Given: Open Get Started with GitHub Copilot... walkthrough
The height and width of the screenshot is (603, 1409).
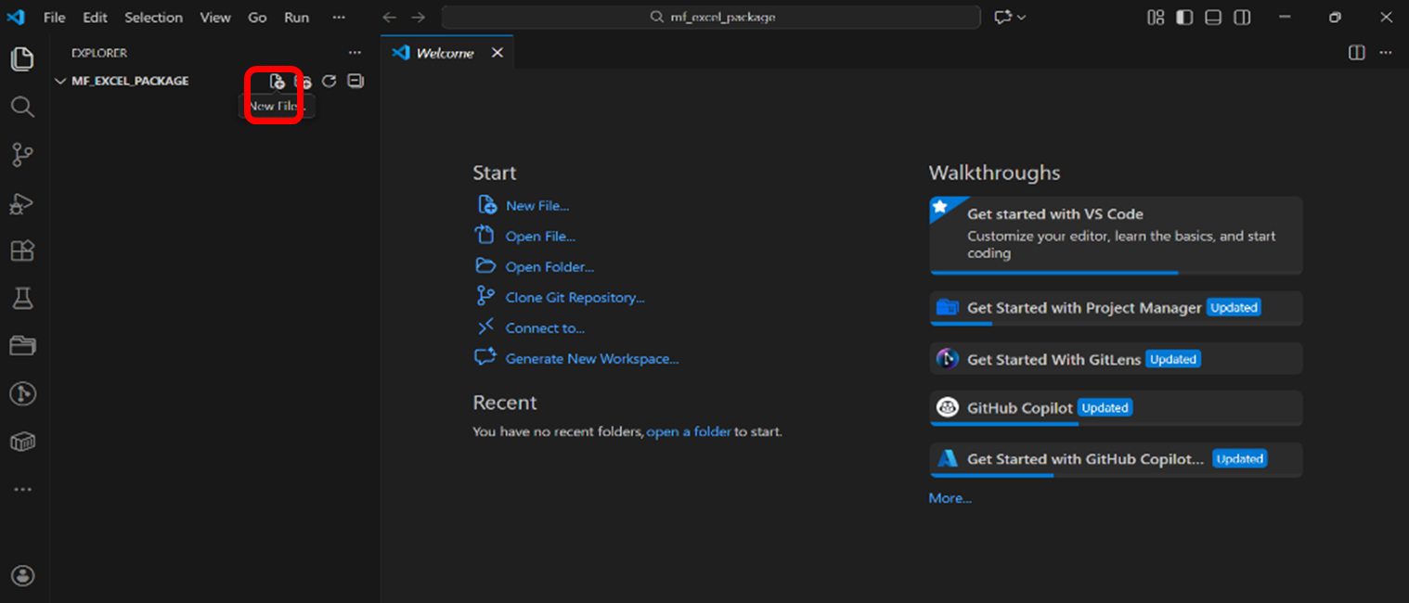Looking at the screenshot, I should coord(1116,459).
